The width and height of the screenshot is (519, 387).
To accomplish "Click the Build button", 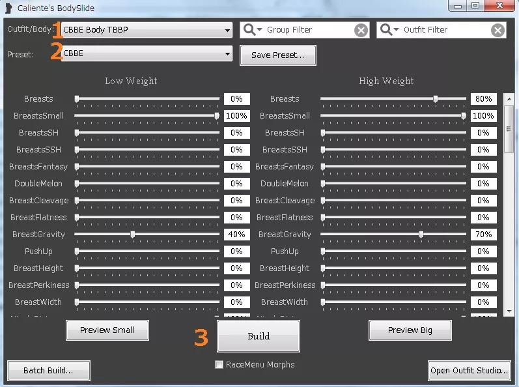I will [x=259, y=336].
